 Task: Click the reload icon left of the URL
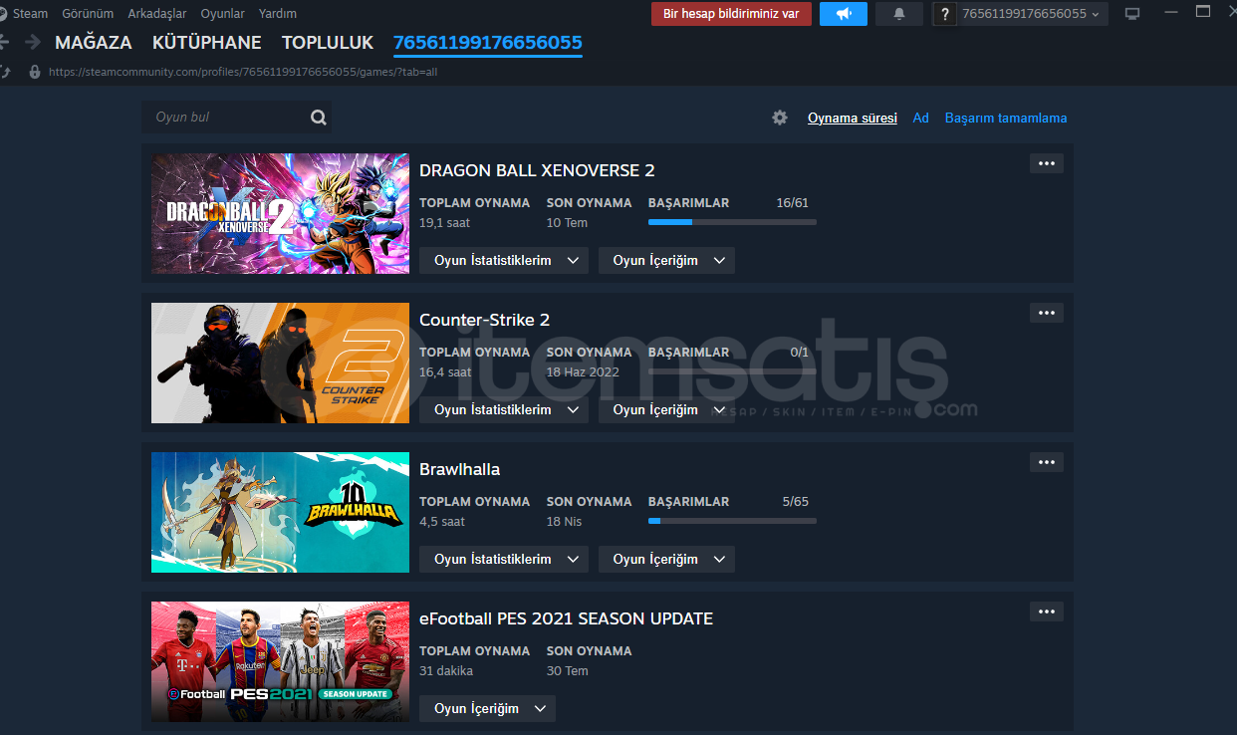click(x=4, y=72)
